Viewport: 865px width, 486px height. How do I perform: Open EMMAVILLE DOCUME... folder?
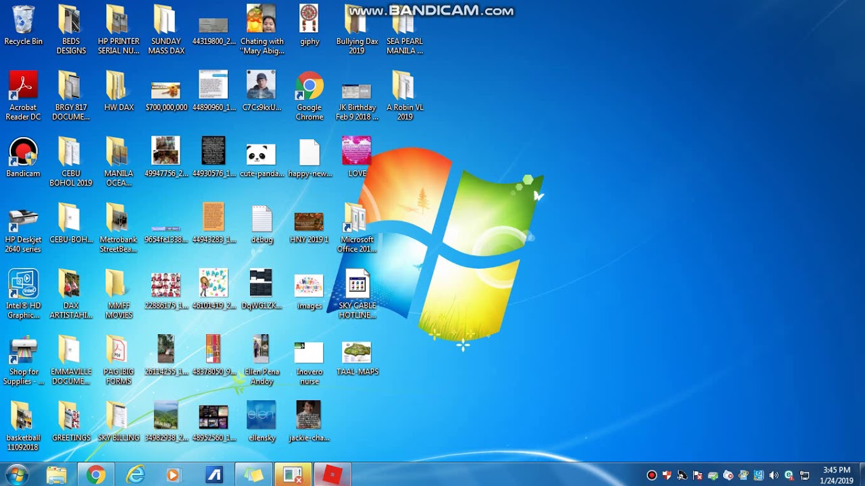[x=71, y=360]
